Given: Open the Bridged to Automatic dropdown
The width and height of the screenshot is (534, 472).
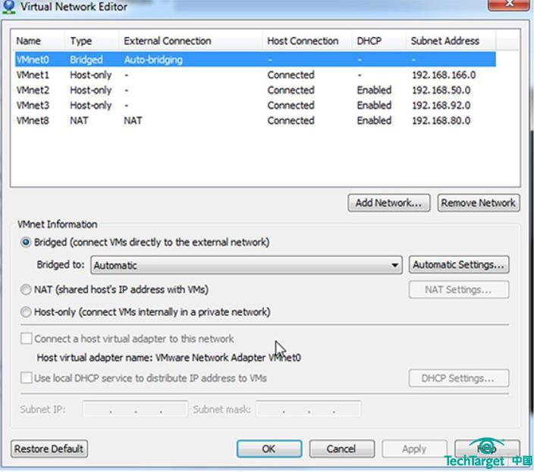Looking at the screenshot, I should 247,265.
